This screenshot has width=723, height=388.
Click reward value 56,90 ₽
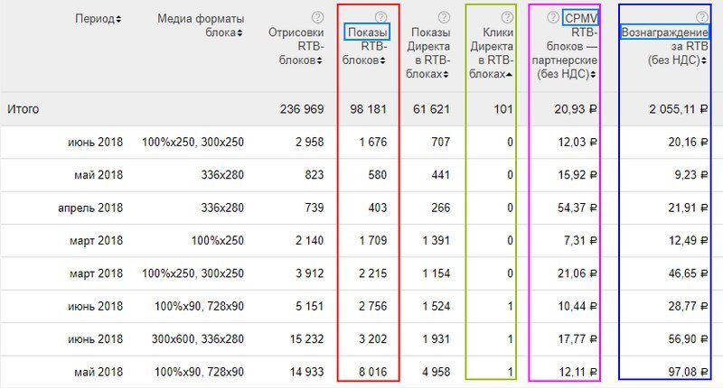click(689, 339)
